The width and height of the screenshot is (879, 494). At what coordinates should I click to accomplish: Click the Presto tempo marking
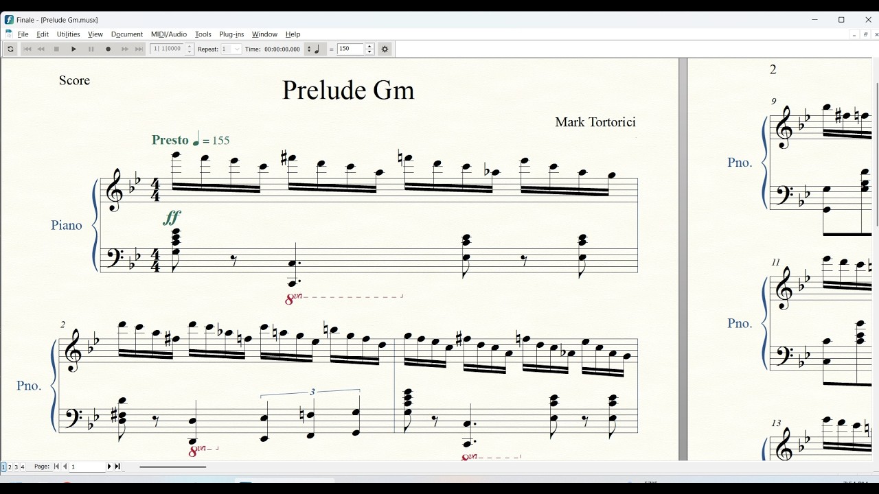click(191, 140)
